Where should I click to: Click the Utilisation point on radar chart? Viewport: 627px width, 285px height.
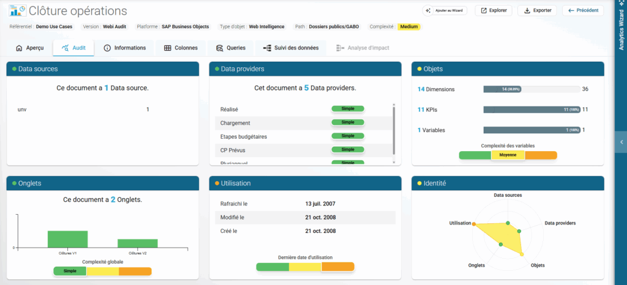click(x=475, y=224)
